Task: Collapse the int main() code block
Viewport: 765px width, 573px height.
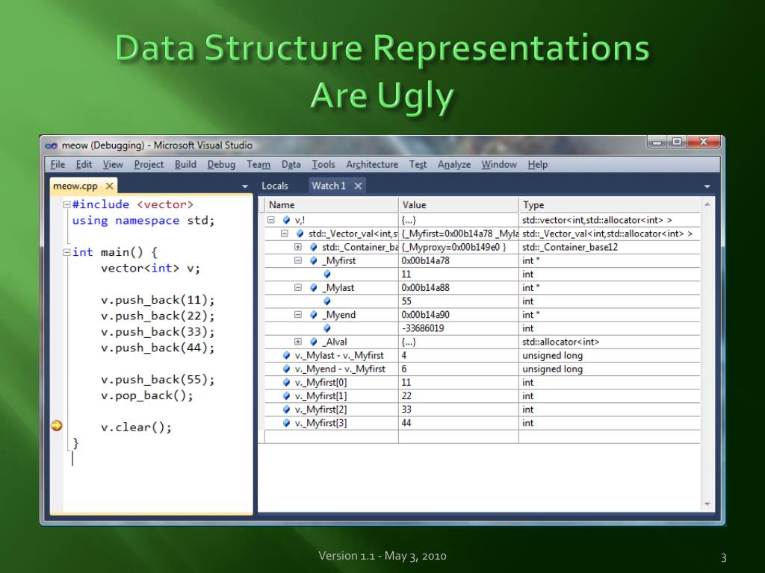Action: 66,252
